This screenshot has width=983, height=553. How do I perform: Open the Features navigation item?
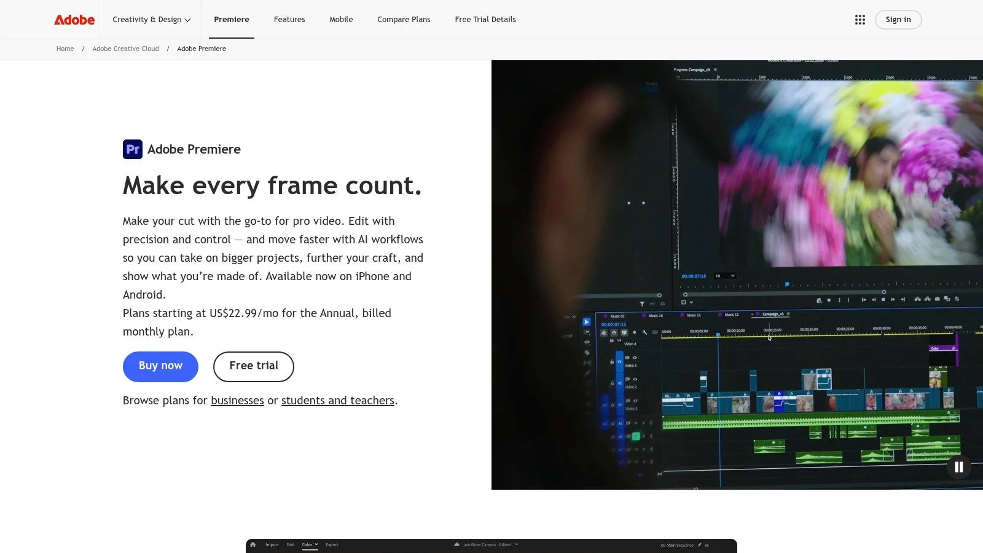tap(289, 20)
